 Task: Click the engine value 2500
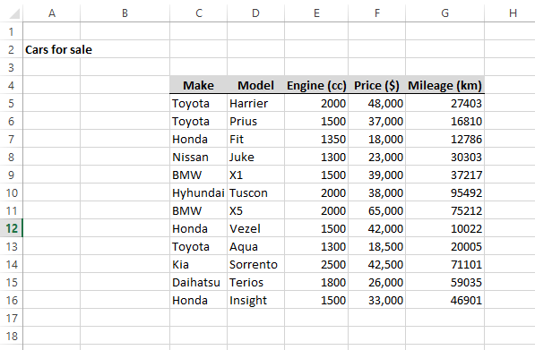click(x=316, y=264)
